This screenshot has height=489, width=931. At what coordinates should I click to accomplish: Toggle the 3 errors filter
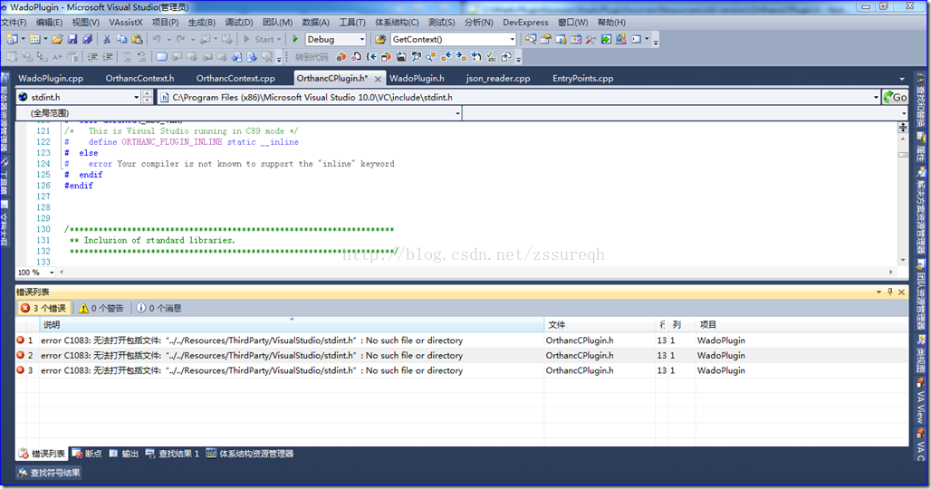pos(44,308)
